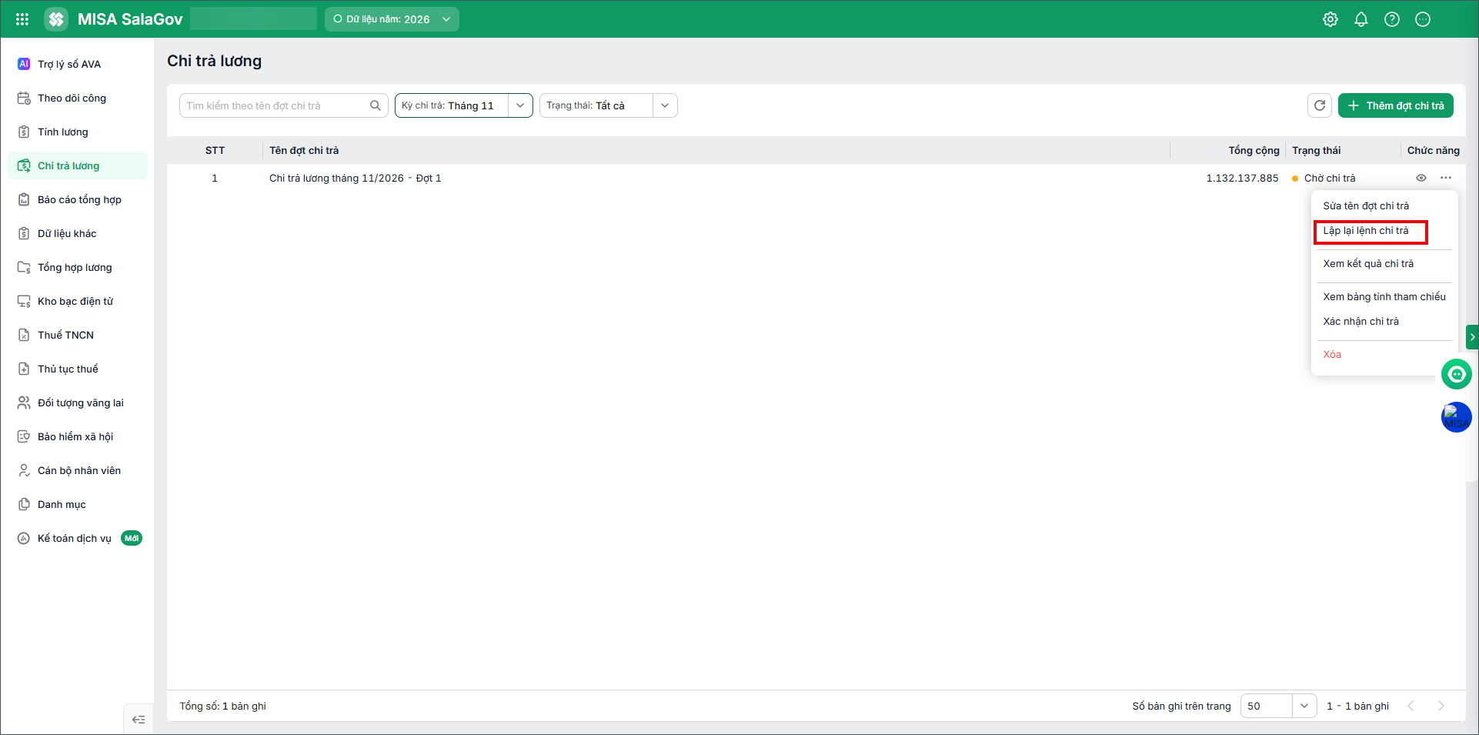This screenshot has width=1479, height=735.
Task: Select Lập lại lệnh chi trả
Action: tap(1366, 231)
